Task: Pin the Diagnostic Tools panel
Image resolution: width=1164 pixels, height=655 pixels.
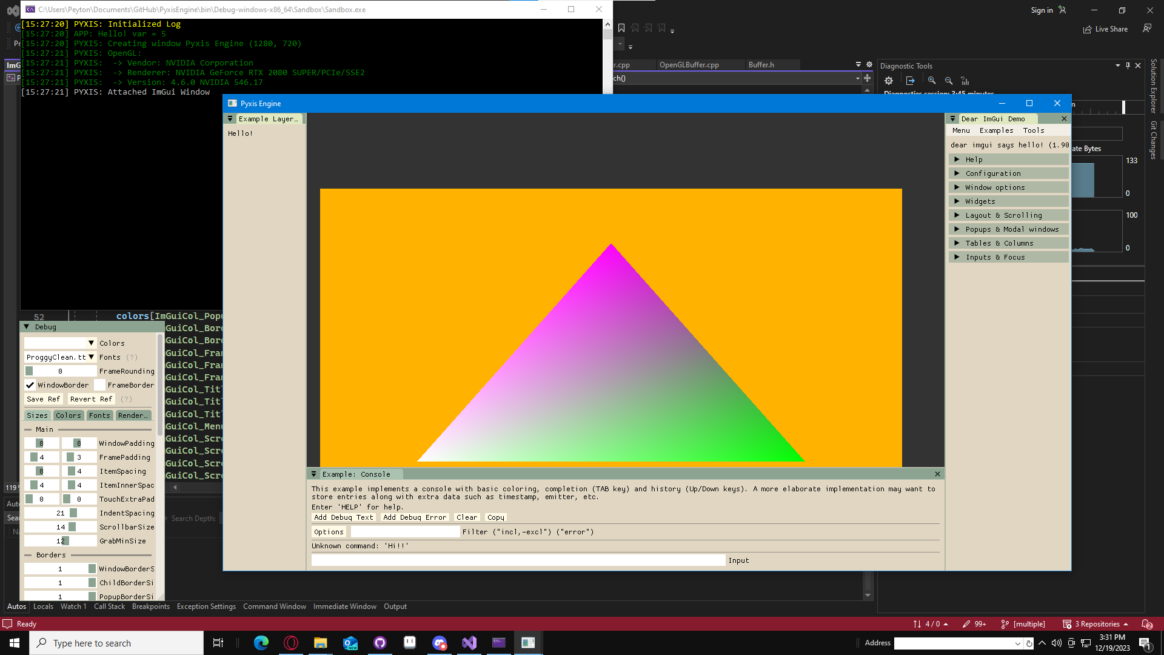Action: coord(1128,65)
